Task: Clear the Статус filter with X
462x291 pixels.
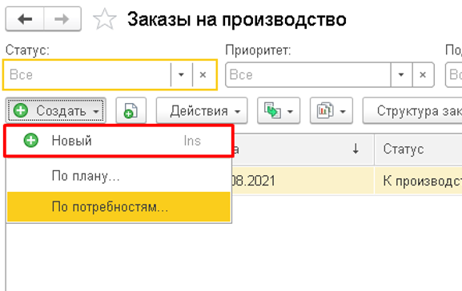Action: pos(203,74)
